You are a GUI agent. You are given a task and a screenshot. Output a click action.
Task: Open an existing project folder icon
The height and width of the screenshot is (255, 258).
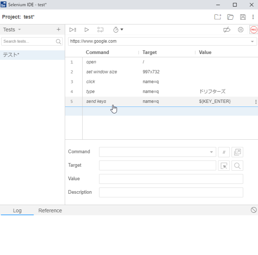click(x=230, y=17)
